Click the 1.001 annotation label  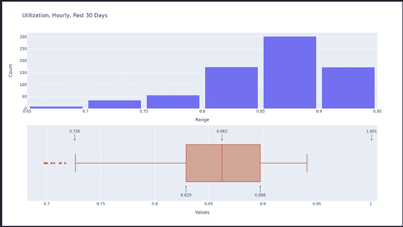[371, 131]
